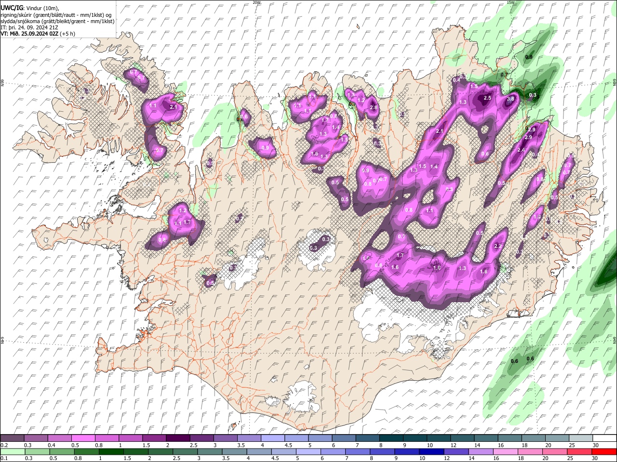Image resolution: width=617 pixels, height=462 pixels.
Task: Click the 2.5 snowfall value inside dark purple area
Action: (487, 98)
